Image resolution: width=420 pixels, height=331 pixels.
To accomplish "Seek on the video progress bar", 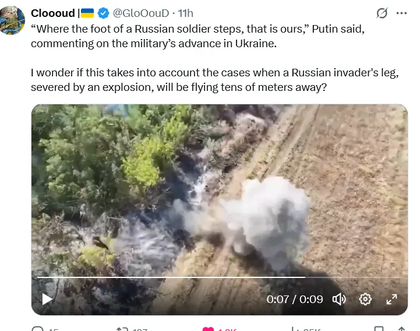I will (219, 277).
